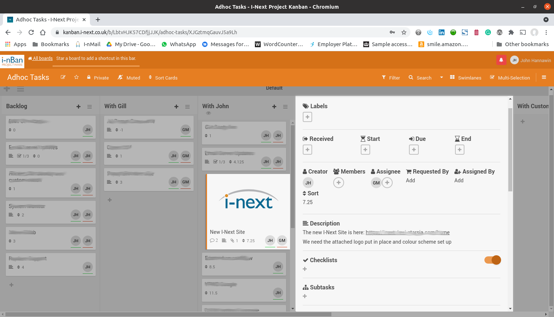The height and width of the screenshot is (317, 554).
Task: Set the Due date
Action: pos(414,150)
